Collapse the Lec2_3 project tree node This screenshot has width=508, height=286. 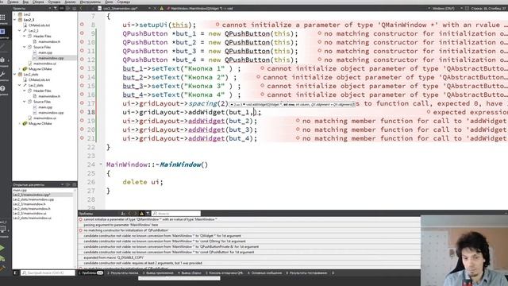click(x=15, y=20)
